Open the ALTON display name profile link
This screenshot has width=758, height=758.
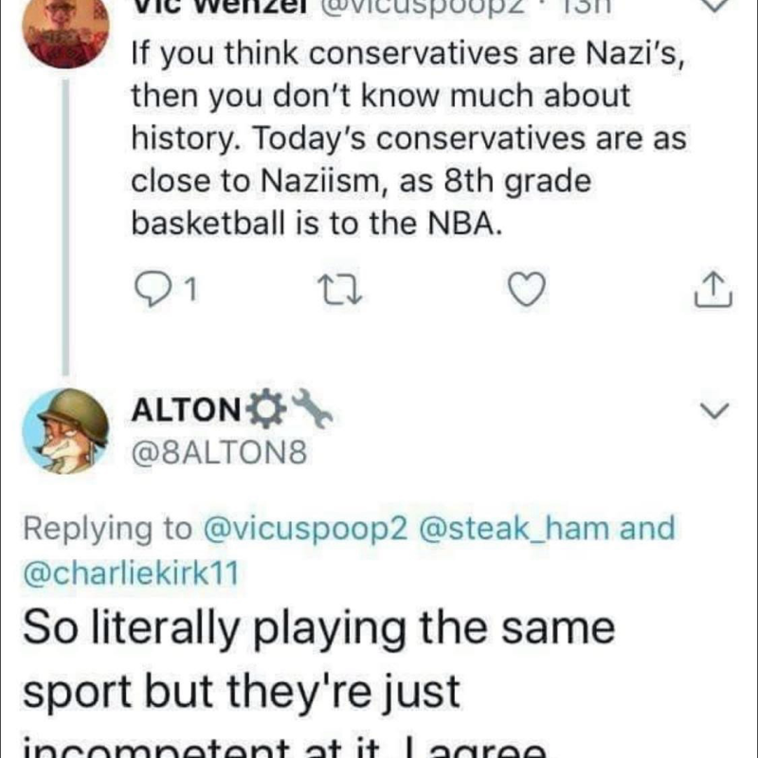click(x=186, y=410)
